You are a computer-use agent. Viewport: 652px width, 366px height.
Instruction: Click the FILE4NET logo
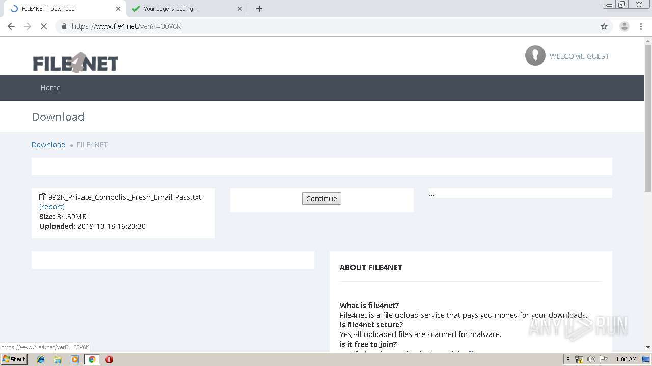point(75,63)
